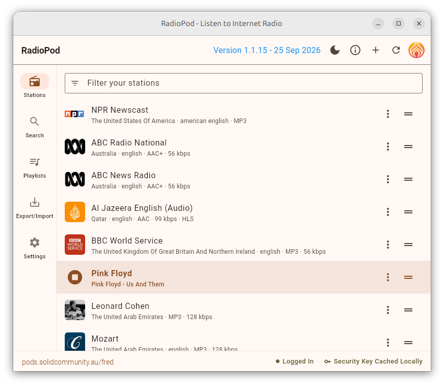
Task: Click Security Key Cached Locally status
Action: (374, 361)
